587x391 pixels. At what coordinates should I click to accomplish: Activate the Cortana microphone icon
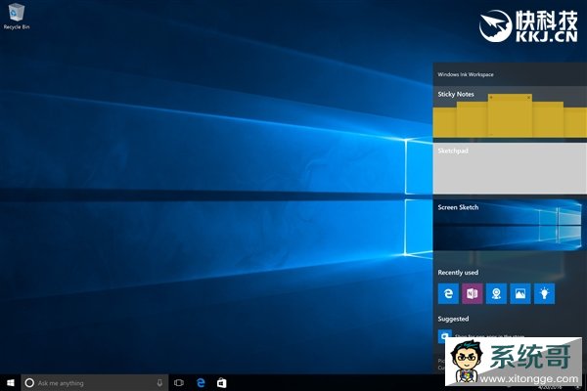159,383
